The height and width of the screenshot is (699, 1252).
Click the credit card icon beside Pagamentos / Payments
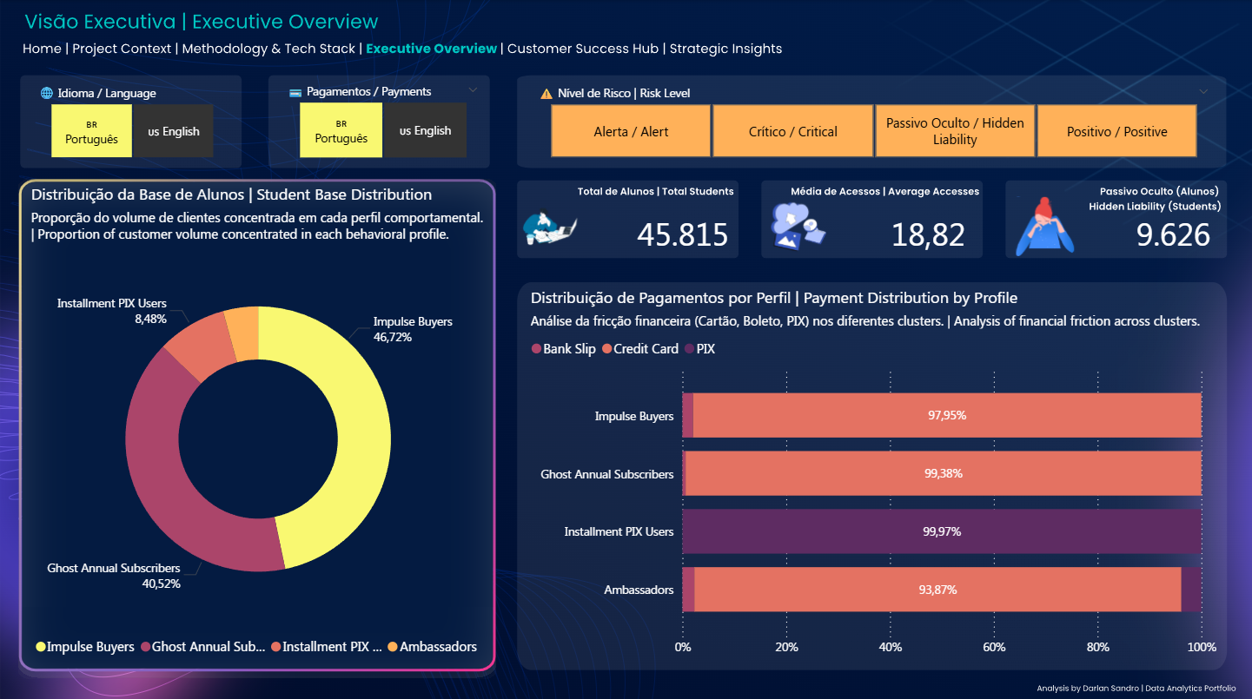pyautogui.click(x=295, y=92)
